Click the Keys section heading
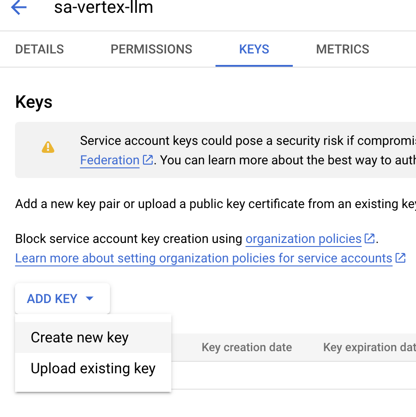416x417 pixels. coord(34,102)
